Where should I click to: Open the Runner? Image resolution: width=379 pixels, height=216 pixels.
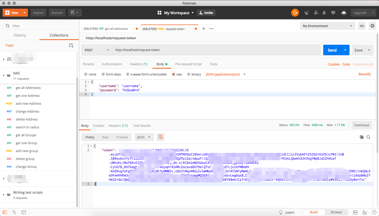(57, 13)
